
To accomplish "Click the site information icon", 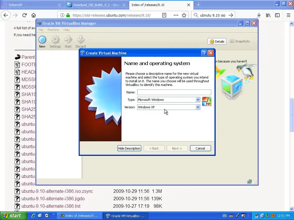I will click(x=62, y=15).
